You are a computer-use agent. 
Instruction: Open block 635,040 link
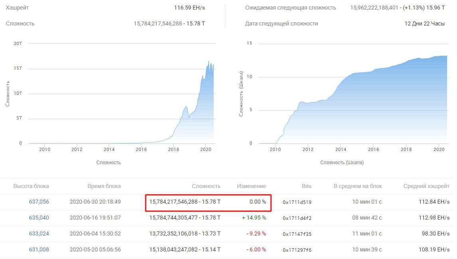(x=39, y=218)
